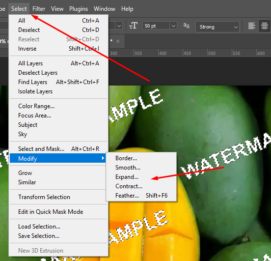Choose Isolate Layers
The width and height of the screenshot is (271, 261).
coord(59,91)
